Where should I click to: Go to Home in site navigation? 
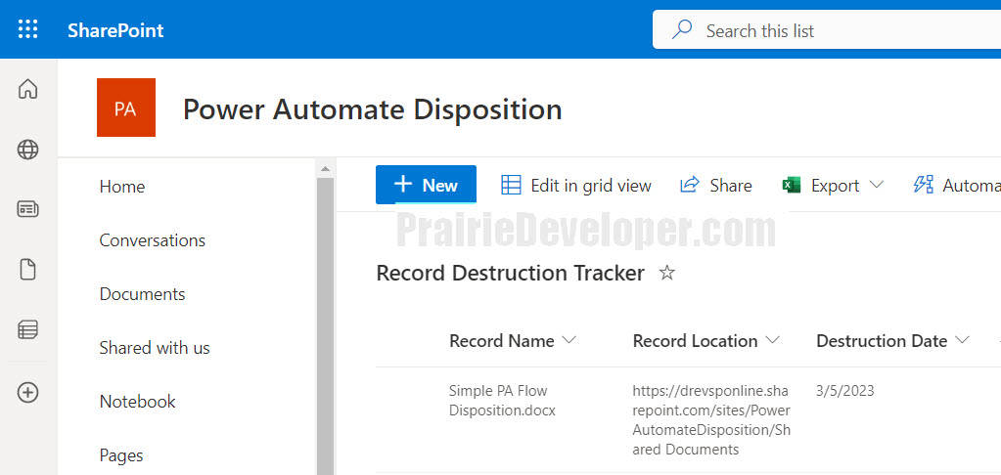122,187
